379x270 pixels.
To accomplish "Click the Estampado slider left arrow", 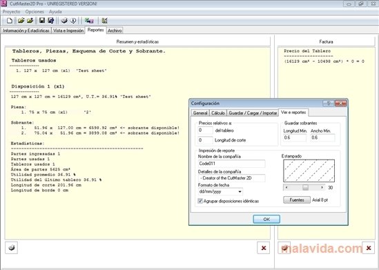I will coord(286,187).
